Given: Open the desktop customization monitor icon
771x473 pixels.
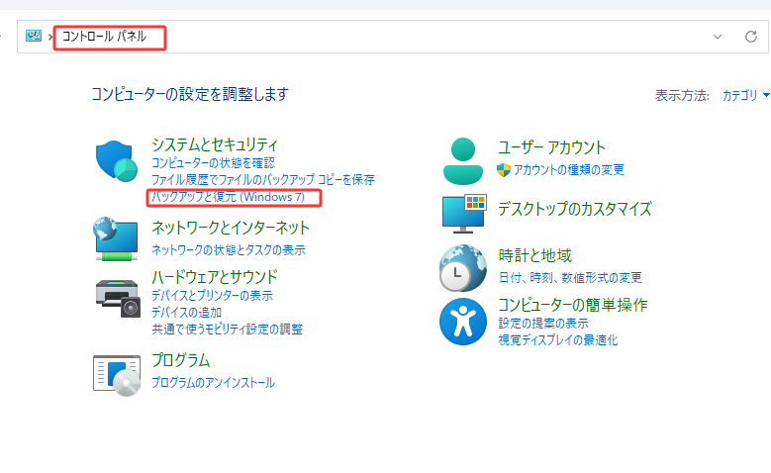Looking at the screenshot, I should click(x=464, y=214).
